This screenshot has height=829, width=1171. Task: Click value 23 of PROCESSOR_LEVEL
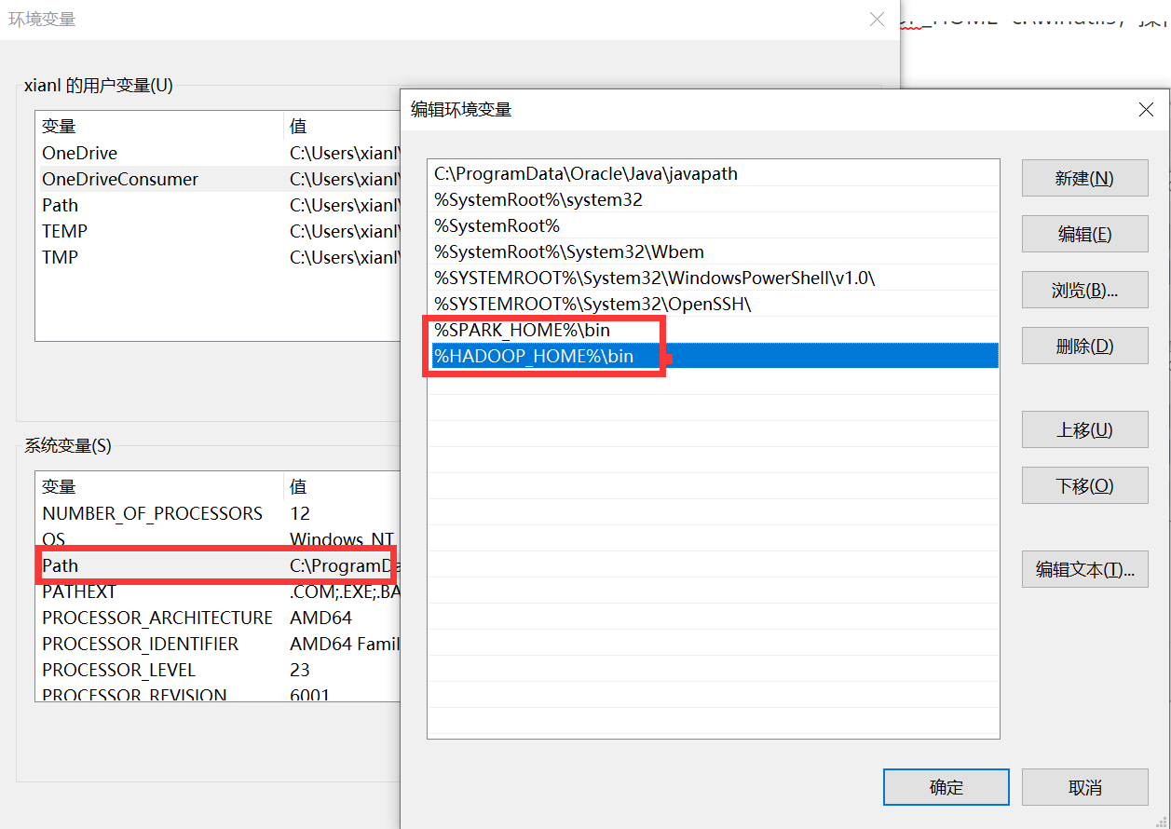(300, 670)
